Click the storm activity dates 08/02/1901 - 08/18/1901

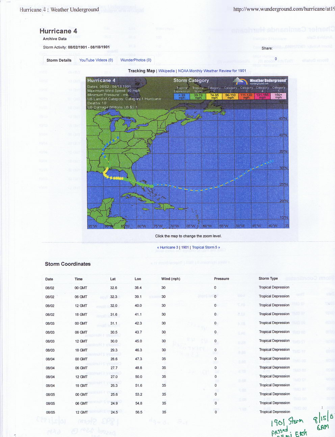[x=89, y=47]
